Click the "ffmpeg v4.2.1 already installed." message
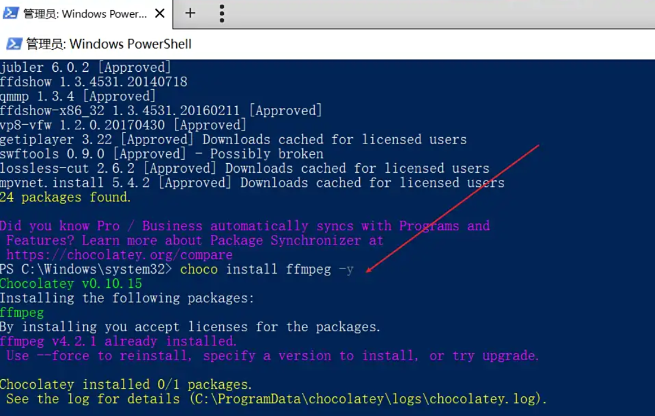 (118, 341)
